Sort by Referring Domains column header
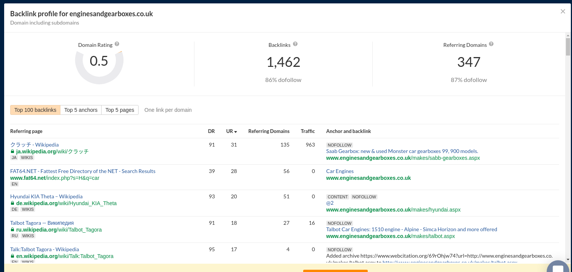Image resolution: width=572 pixels, height=272 pixels. 268,131
